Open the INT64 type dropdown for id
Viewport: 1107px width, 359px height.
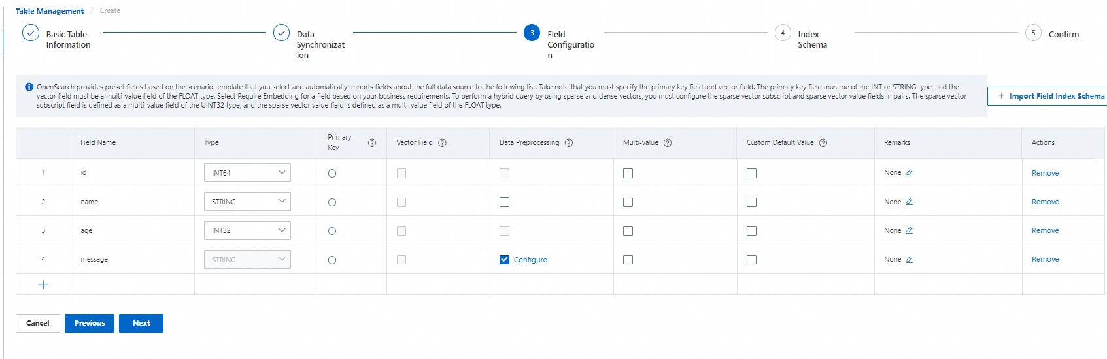pyautogui.click(x=247, y=173)
